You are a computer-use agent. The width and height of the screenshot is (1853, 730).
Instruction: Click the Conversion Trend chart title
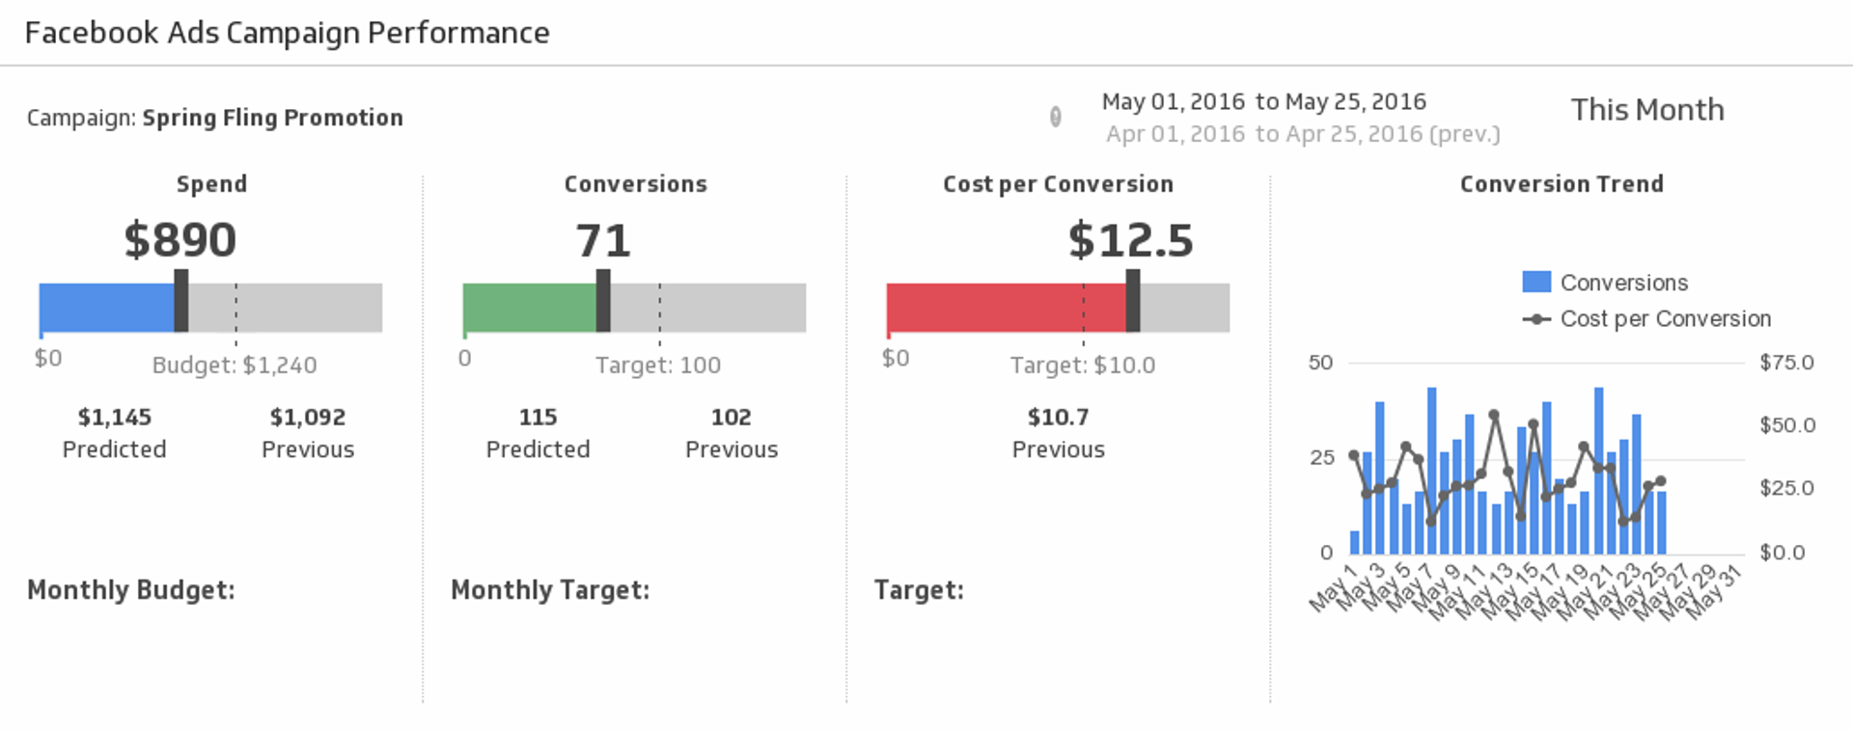coord(1561,184)
